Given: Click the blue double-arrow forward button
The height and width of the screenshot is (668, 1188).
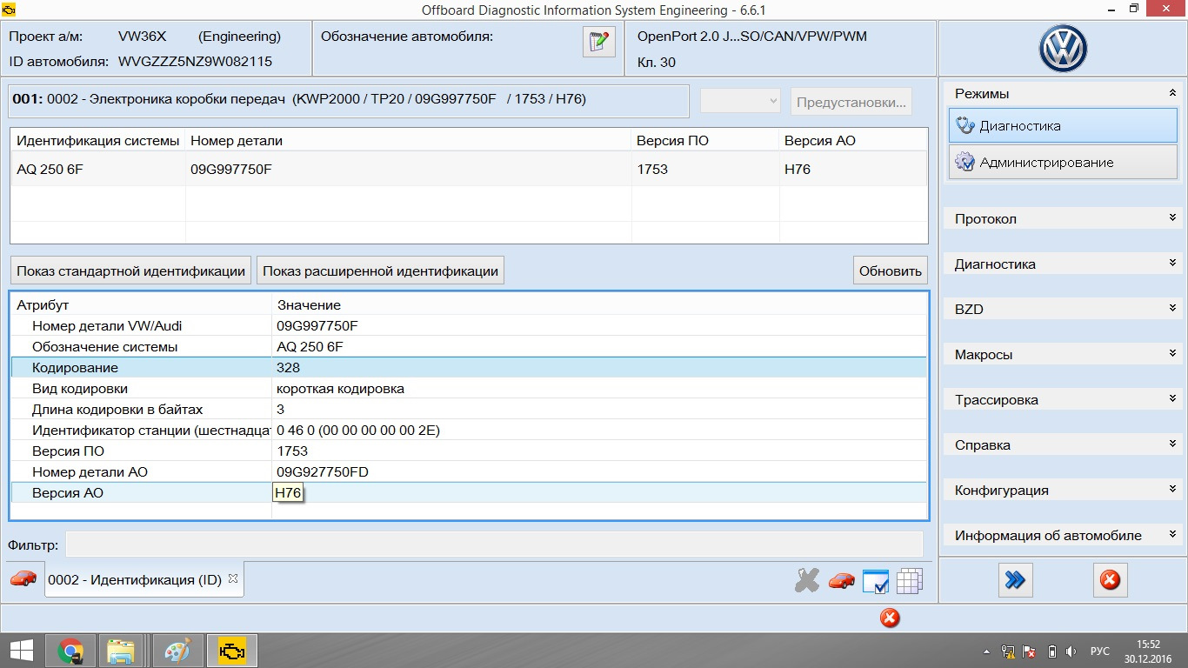Looking at the screenshot, I should (x=1015, y=579).
